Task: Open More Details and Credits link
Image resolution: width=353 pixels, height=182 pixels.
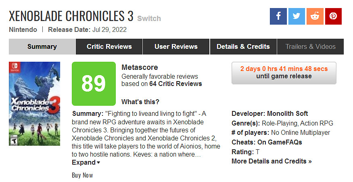Action: coord(272,161)
